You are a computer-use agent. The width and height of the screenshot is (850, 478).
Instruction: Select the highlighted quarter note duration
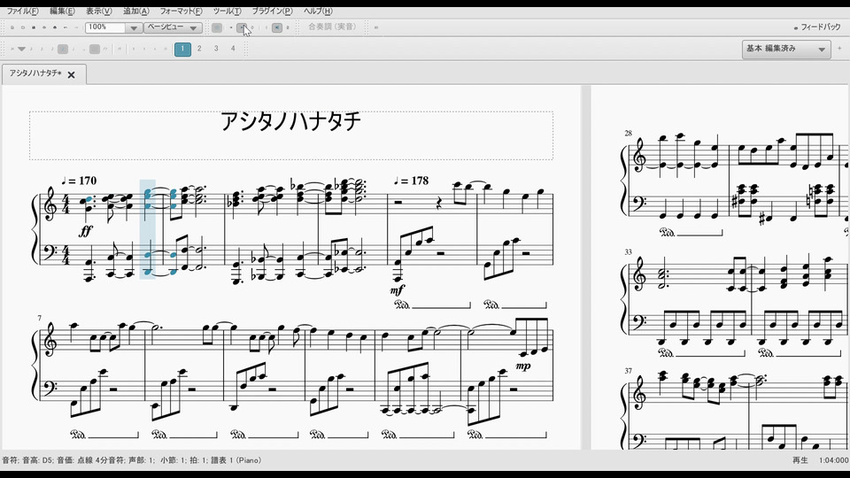62,49
